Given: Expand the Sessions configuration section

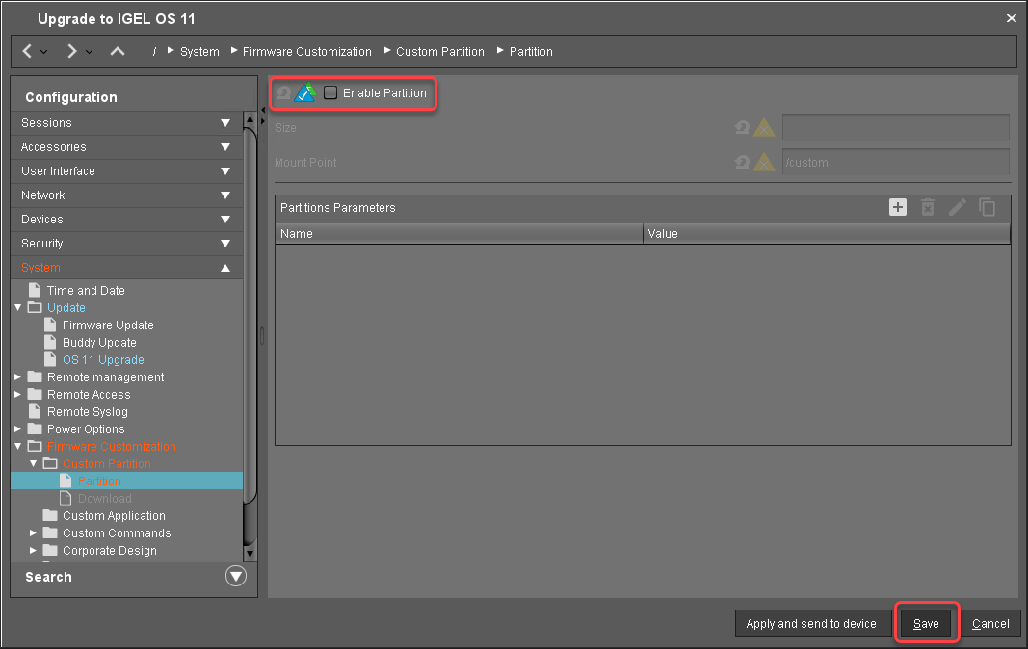Looking at the screenshot, I should 225,123.
